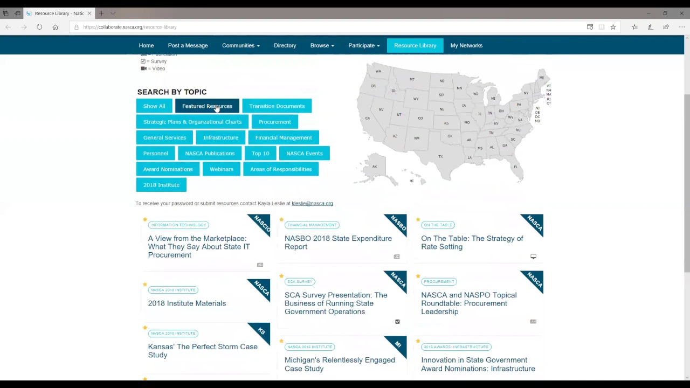Viewport: 690px width, 388px height.
Task: Select California on the US map
Action: coord(368,118)
